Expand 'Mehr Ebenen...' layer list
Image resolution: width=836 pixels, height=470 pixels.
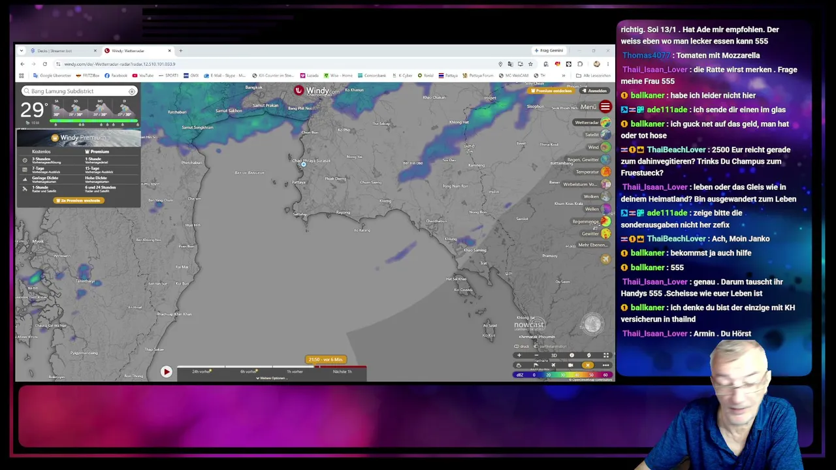click(x=593, y=245)
